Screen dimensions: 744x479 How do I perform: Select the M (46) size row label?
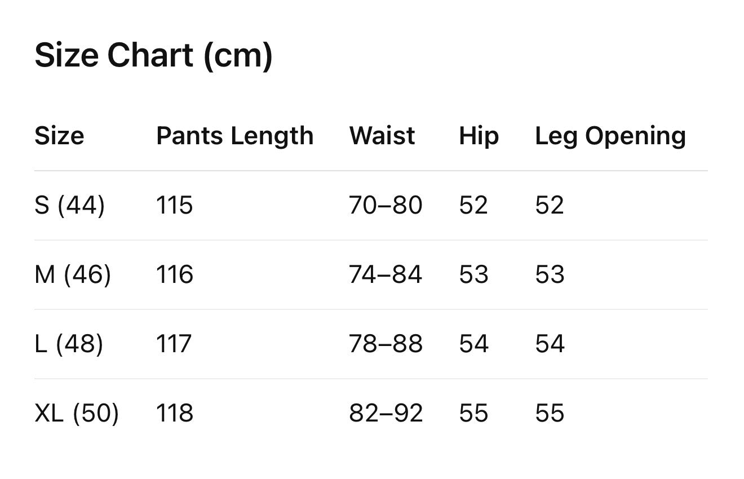click(x=73, y=274)
